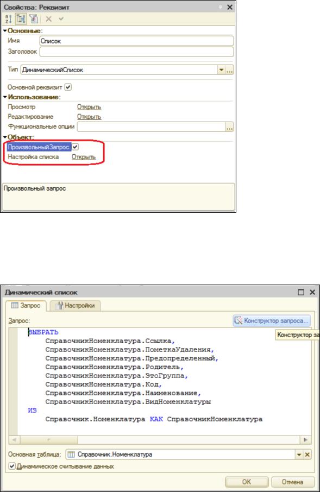The width and height of the screenshot is (320, 492).
Task: Click the КАК keyword in the query
Action: pos(156,419)
